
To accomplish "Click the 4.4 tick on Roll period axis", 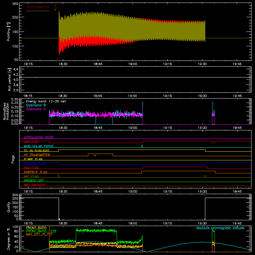I will tap(16, 69).
